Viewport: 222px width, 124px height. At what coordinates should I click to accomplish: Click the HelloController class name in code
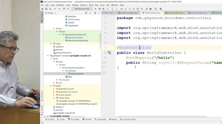pos(164,53)
